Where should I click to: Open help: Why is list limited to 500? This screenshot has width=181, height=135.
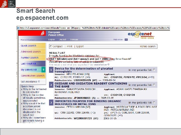tap(34, 90)
